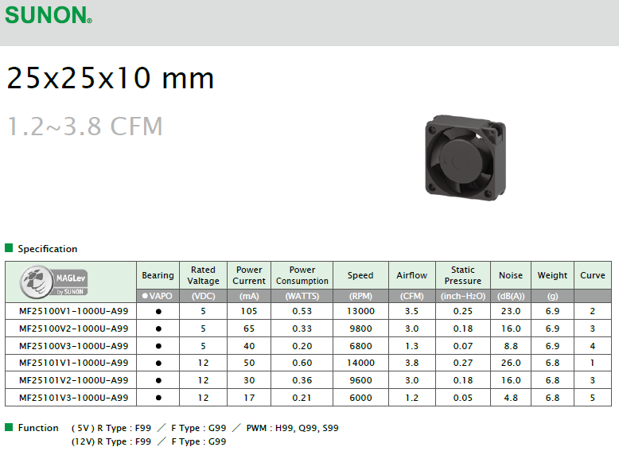Click the bearing dot for MF25100V3-1000U-A99

(158, 346)
